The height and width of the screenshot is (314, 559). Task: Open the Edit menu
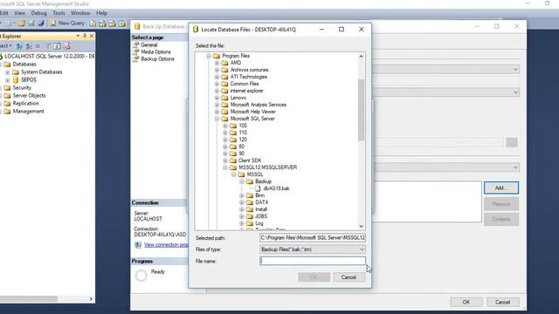coord(3,13)
